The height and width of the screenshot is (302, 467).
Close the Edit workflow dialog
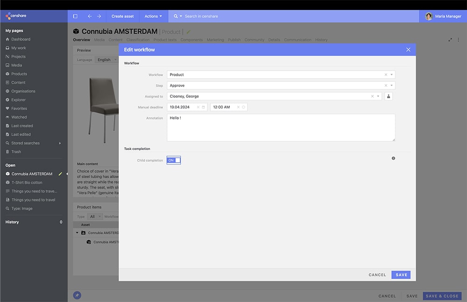point(408,50)
